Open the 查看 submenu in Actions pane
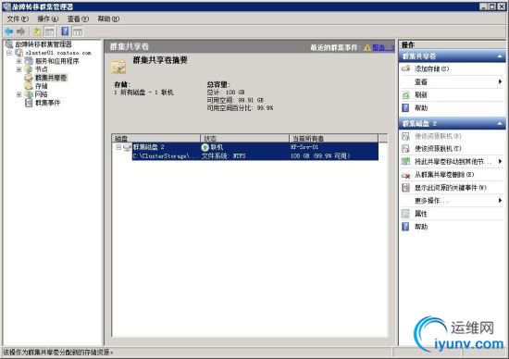The width and height of the screenshot is (509, 359). click(452, 81)
